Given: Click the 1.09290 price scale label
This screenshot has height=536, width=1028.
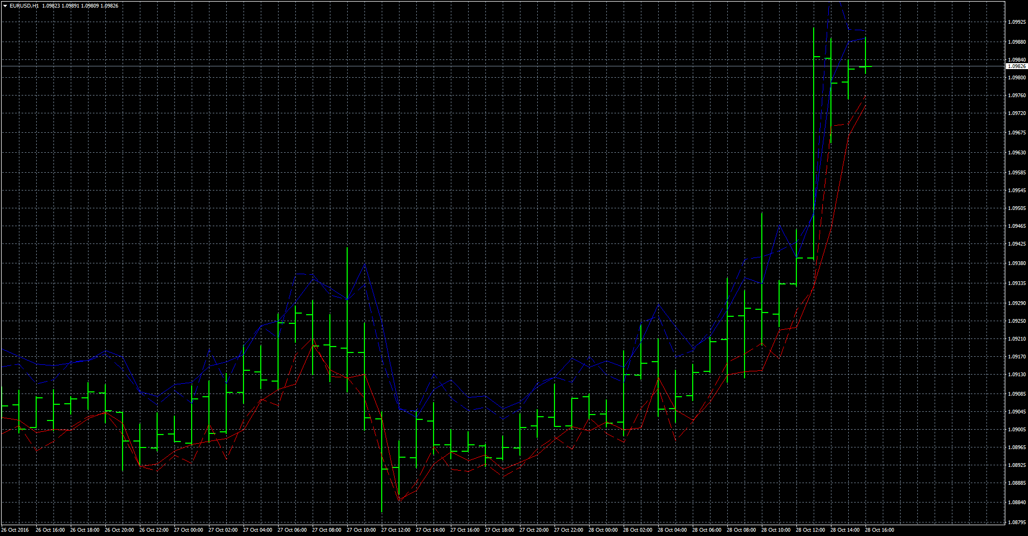Looking at the screenshot, I should click(x=1017, y=303).
